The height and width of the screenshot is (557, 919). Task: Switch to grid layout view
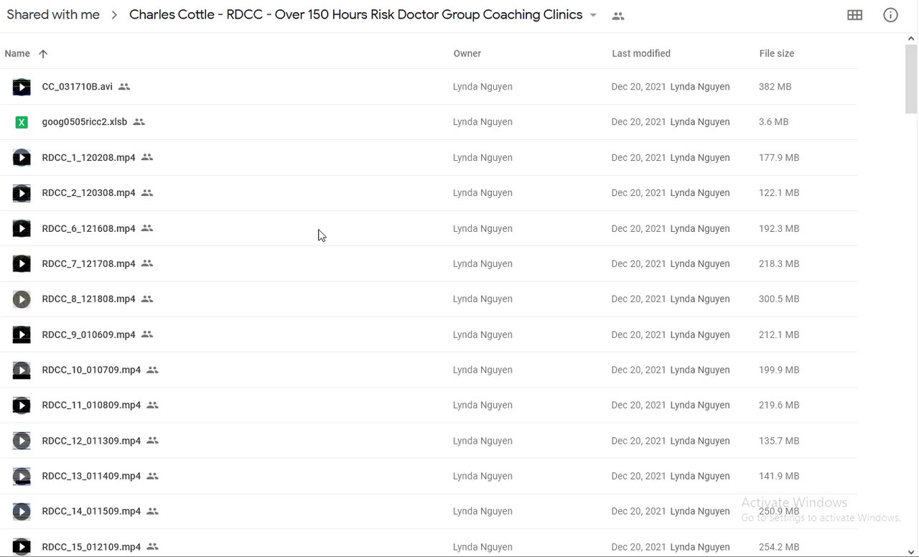coord(854,15)
